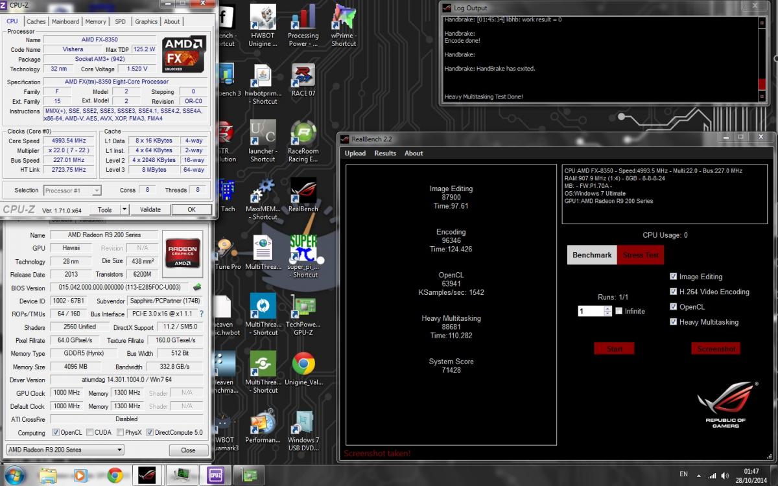Open the super_pi shortcut icon
778x486 pixels.
[x=303, y=257]
